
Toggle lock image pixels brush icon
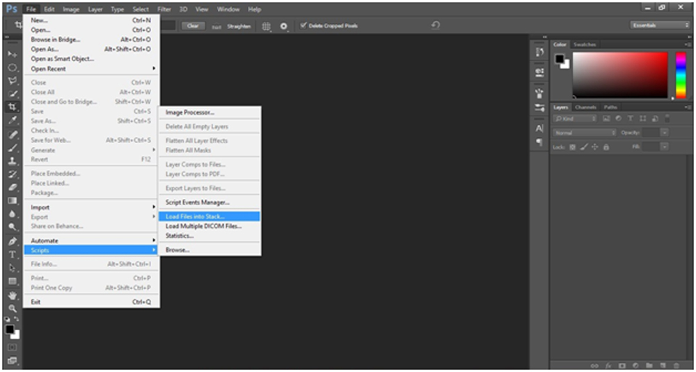(584, 147)
